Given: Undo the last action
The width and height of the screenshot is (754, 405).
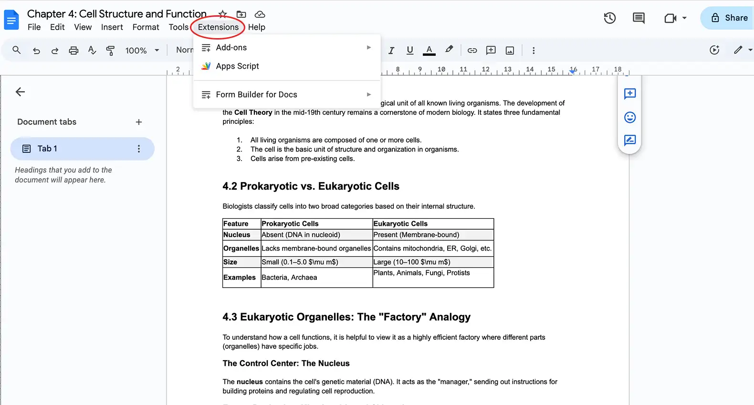Looking at the screenshot, I should click(36, 51).
